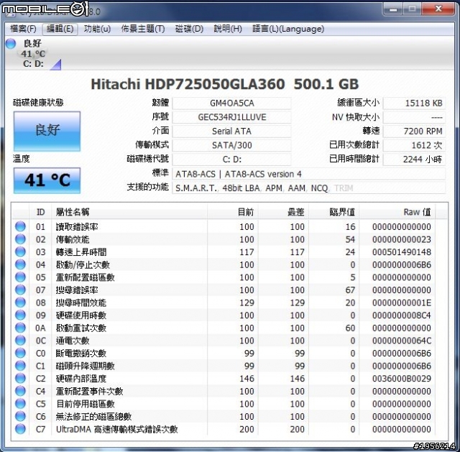This screenshot has height=452, width=460.
Task: Click status icon for 啟動重試次數 row
Action: [20, 328]
